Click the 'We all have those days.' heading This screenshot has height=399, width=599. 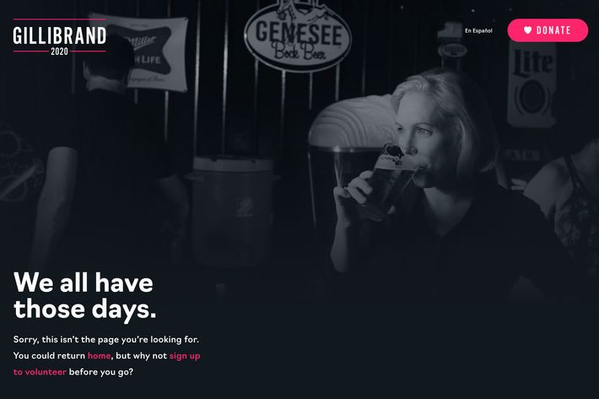[85, 295]
